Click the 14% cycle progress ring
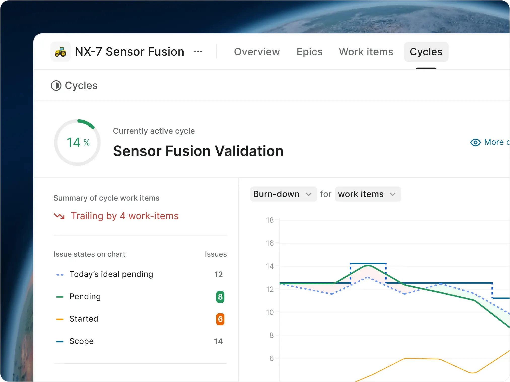Image resolution: width=510 pixels, height=382 pixels. (x=77, y=142)
